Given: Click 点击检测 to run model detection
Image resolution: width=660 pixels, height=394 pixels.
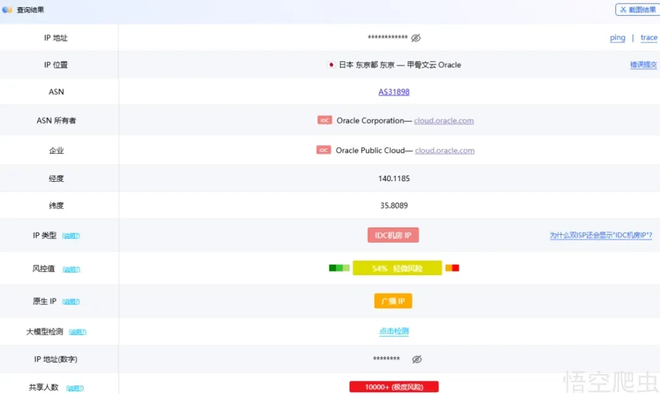Looking at the screenshot, I should coord(394,331).
